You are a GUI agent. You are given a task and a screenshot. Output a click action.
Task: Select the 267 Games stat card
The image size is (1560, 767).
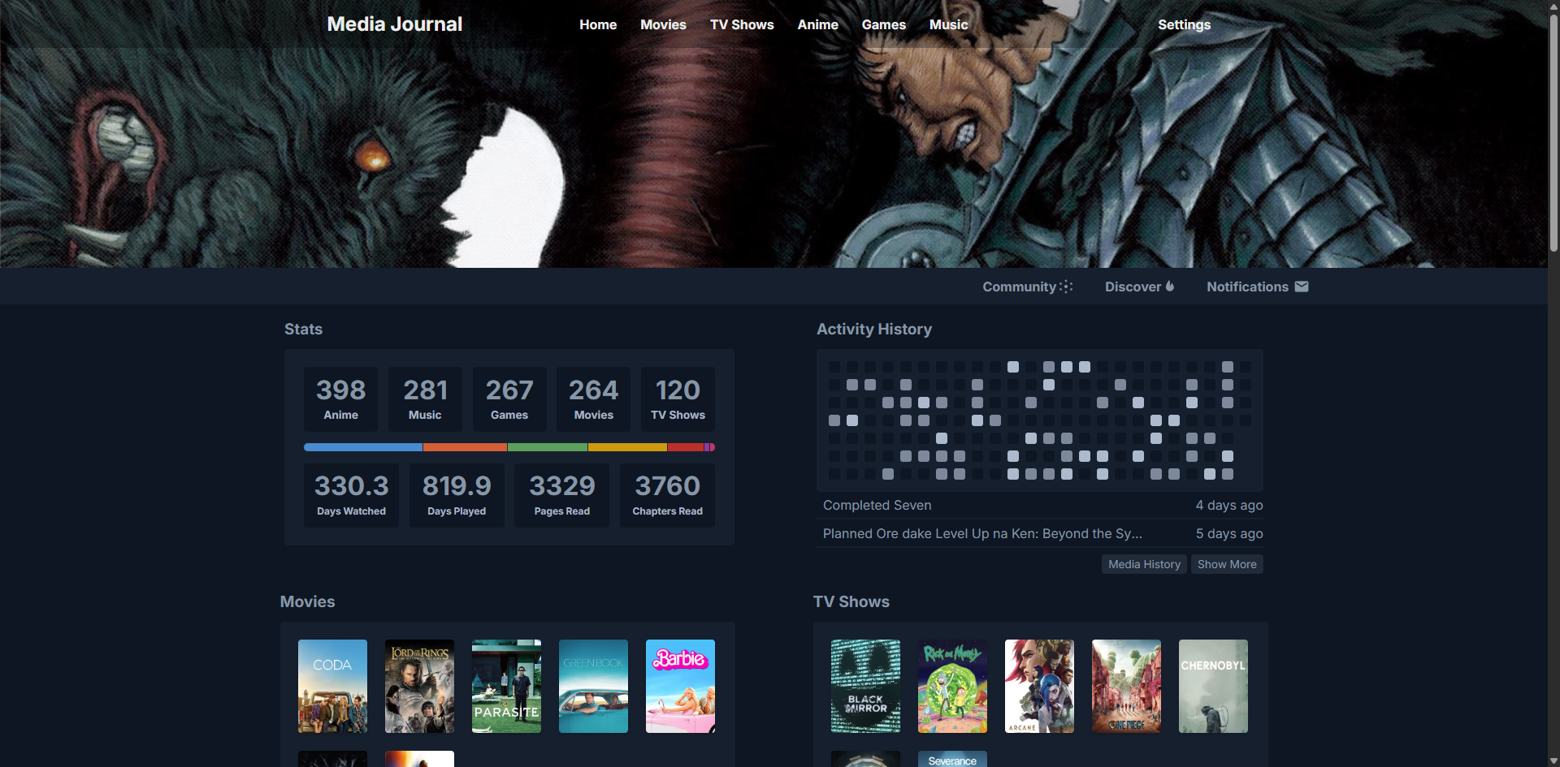click(x=509, y=399)
